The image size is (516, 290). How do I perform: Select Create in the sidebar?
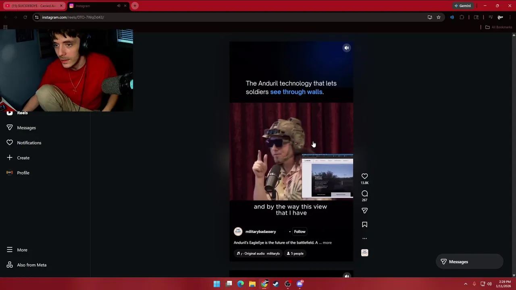click(x=23, y=158)
